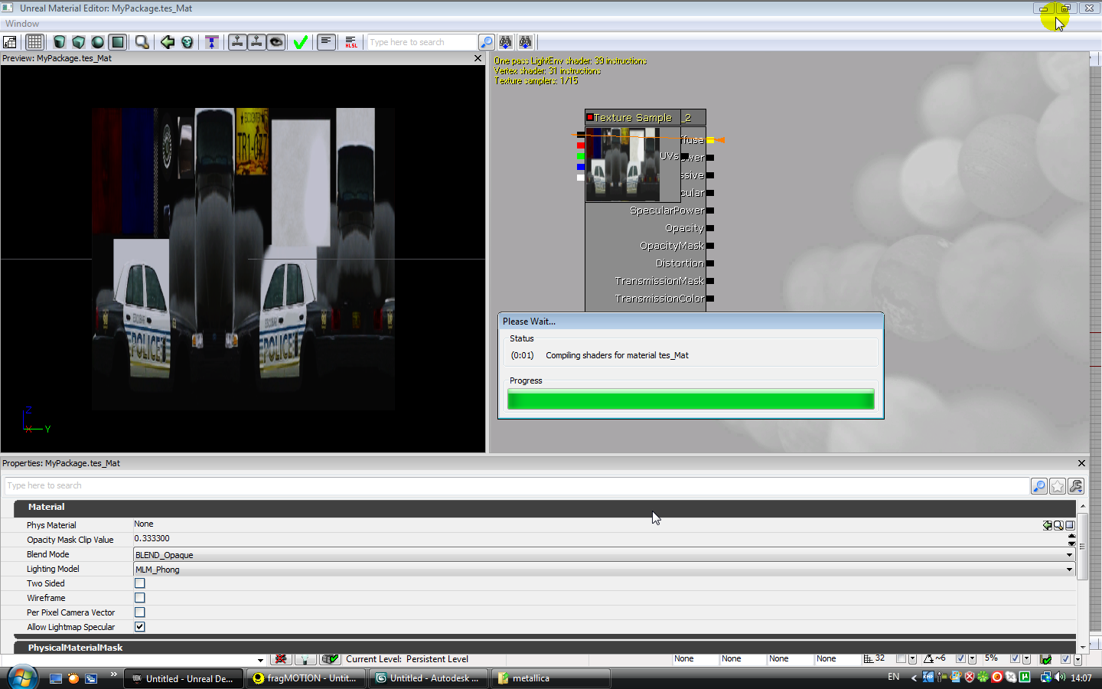This screenshot has width=1102, height=689.
Task: Enable the Wireframe checkbox
Action: (140, 598)
